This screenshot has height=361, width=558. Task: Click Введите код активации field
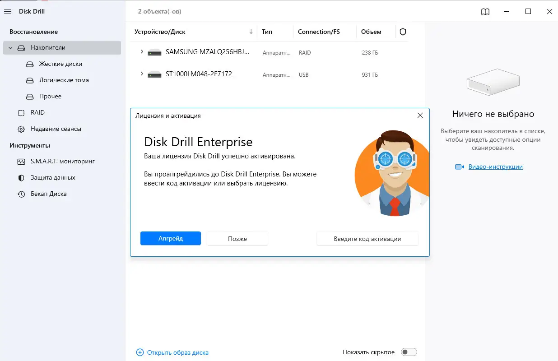click(x=367, y=238)
